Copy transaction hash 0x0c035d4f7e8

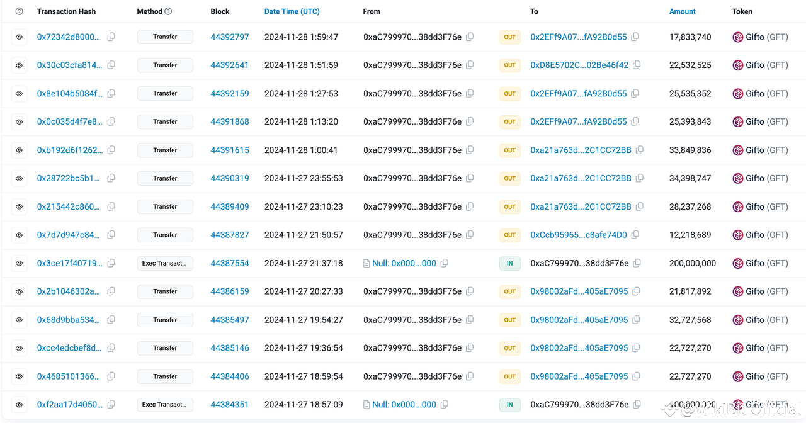tap(111, 122)
